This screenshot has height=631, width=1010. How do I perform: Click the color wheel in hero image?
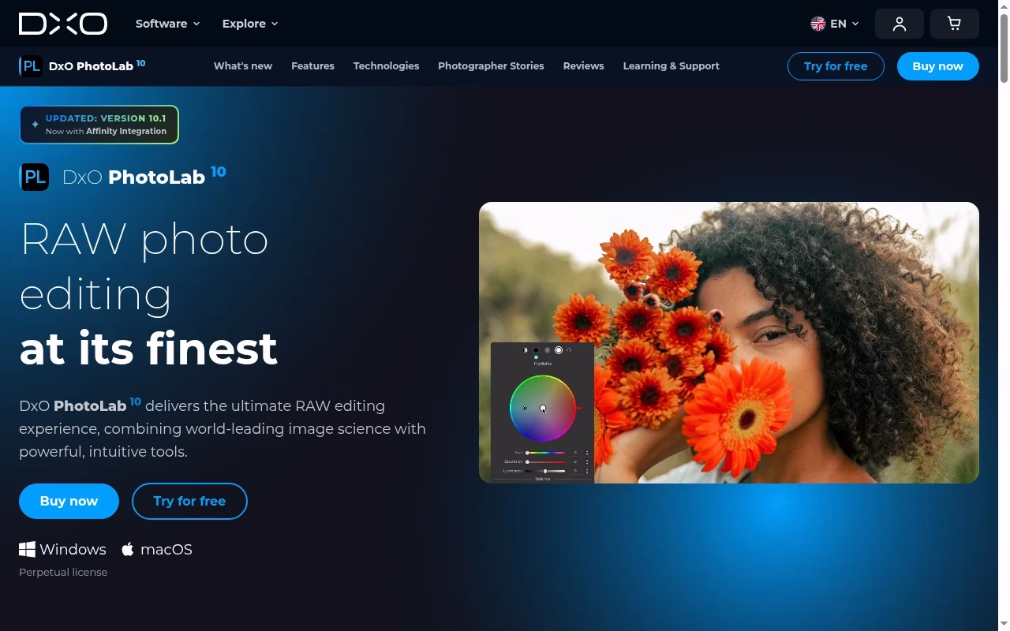click(x=543, y=408)
